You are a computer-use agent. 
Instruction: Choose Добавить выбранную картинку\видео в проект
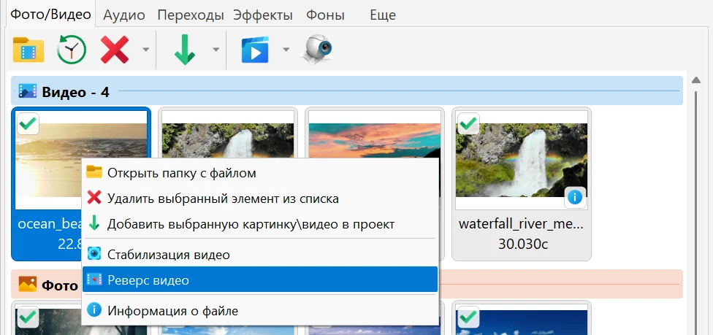coord(260,224)
